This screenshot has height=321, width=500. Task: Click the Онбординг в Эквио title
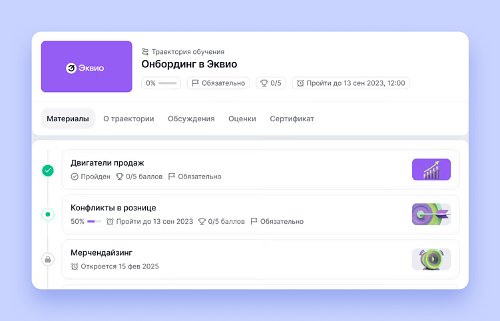[x=189, y=64]
